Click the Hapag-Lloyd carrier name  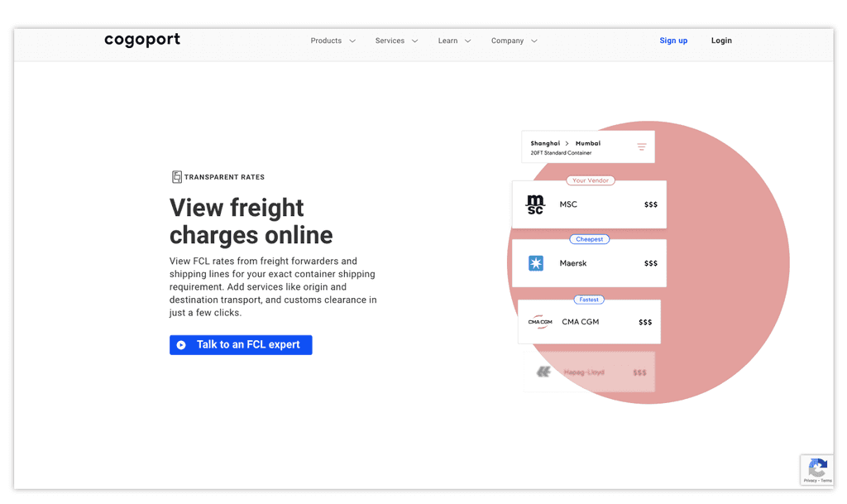coord(584,372)
